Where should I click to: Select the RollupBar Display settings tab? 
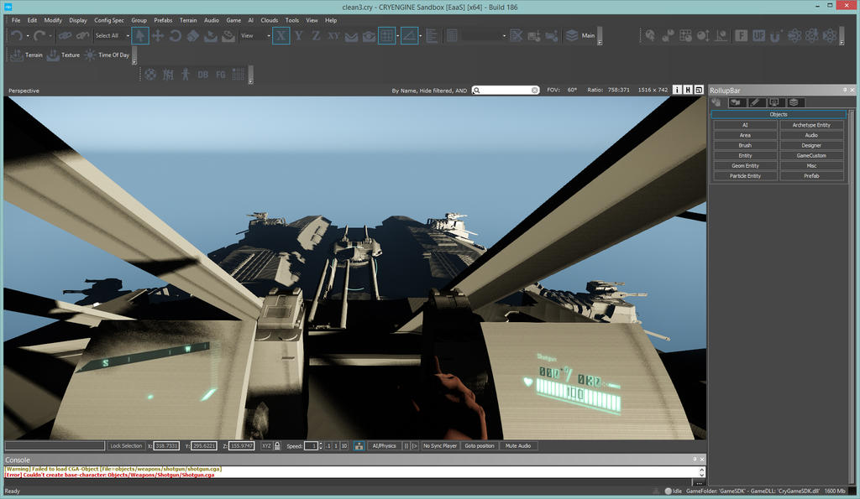(x=774, y=102)
